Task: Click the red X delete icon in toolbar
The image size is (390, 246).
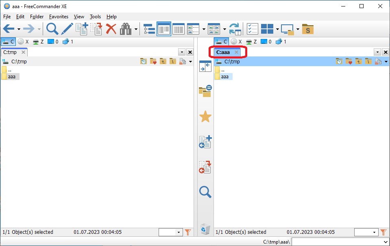Action: (111, 29)
